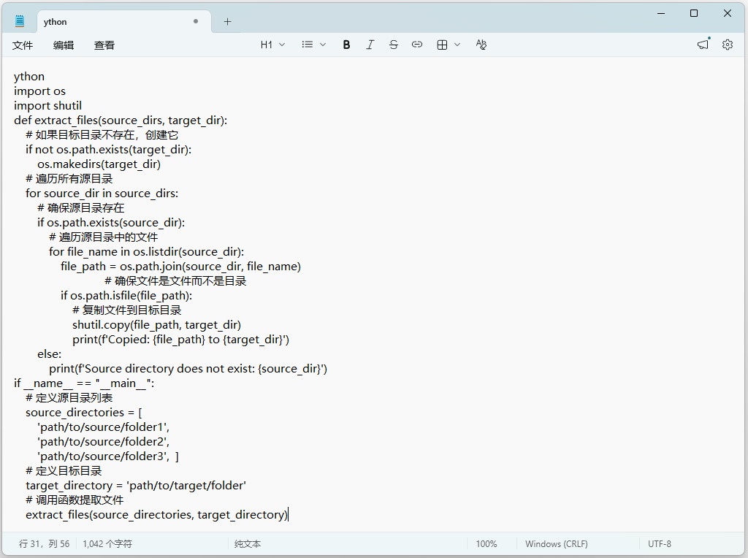This screenshot has height=558, width=748.
Task: Click the 100% zoom level indicator
Action: pos(486,544)
